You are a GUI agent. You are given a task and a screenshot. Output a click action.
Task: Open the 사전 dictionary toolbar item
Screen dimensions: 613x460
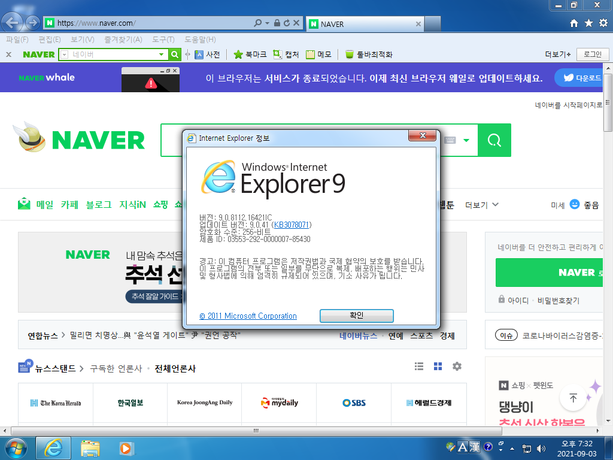[x=208, y=55]
